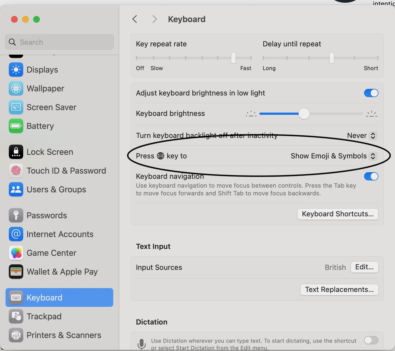Adjust the Key repeat rate slider
This screenshot has height=351, width=395.
(233, 58)
